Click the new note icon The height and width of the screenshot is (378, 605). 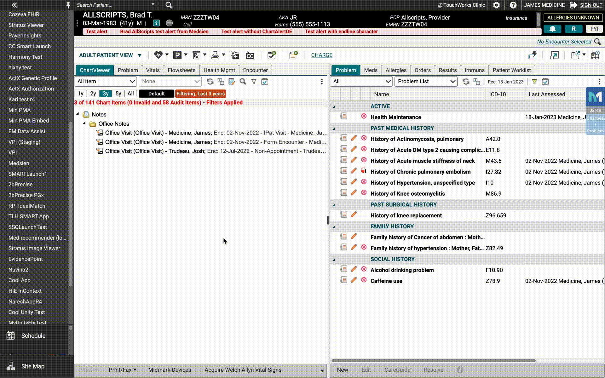(x=293, y=55)
